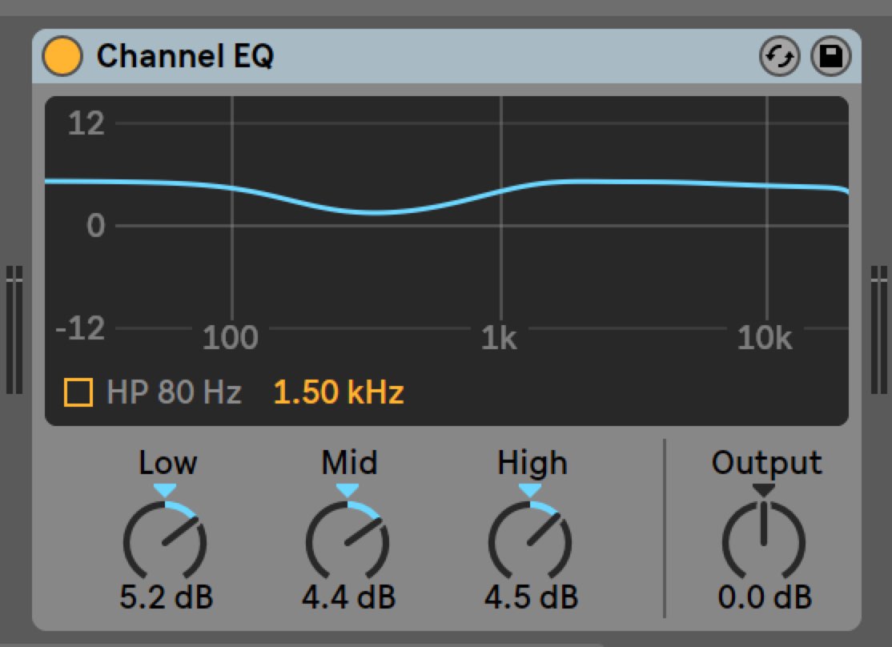Image resolution: width=892 pixels, height=647 pixels.
Task: Click the High label
Action: (532, 463)
